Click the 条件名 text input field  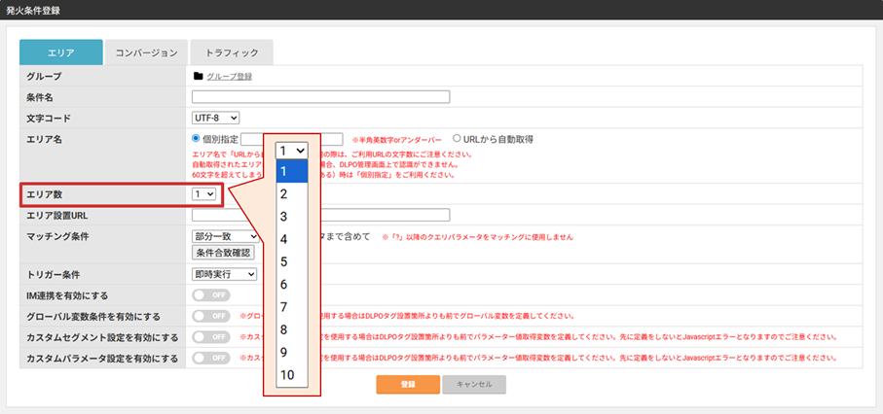pyautogui.click(x=321, y=97)
